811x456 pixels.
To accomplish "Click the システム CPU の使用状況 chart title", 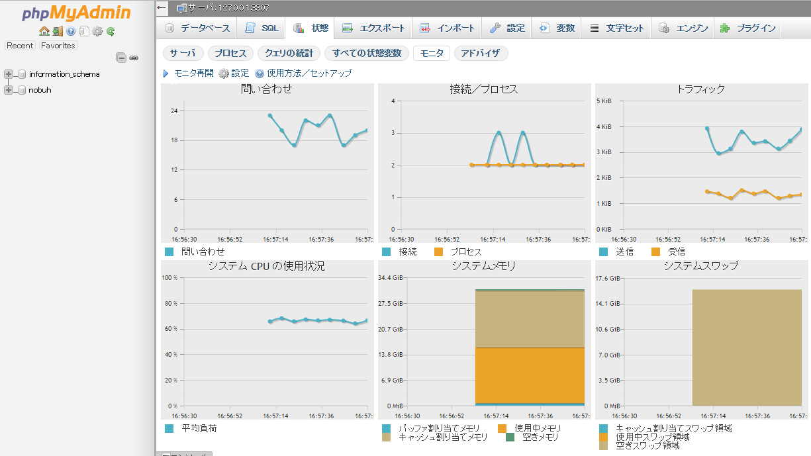I will (266, 266).
